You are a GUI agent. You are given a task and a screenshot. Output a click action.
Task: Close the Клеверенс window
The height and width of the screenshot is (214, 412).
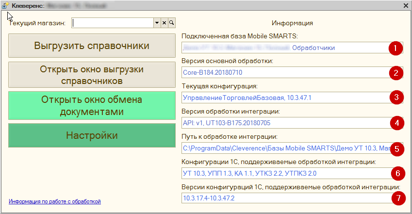click(x=406, y=5)
